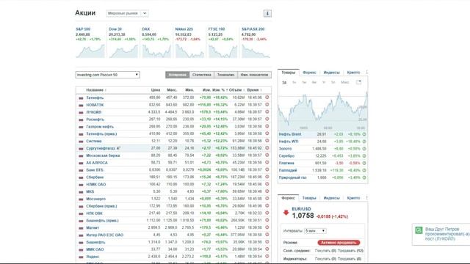Select the Статистика tab

tap(202, 75)
